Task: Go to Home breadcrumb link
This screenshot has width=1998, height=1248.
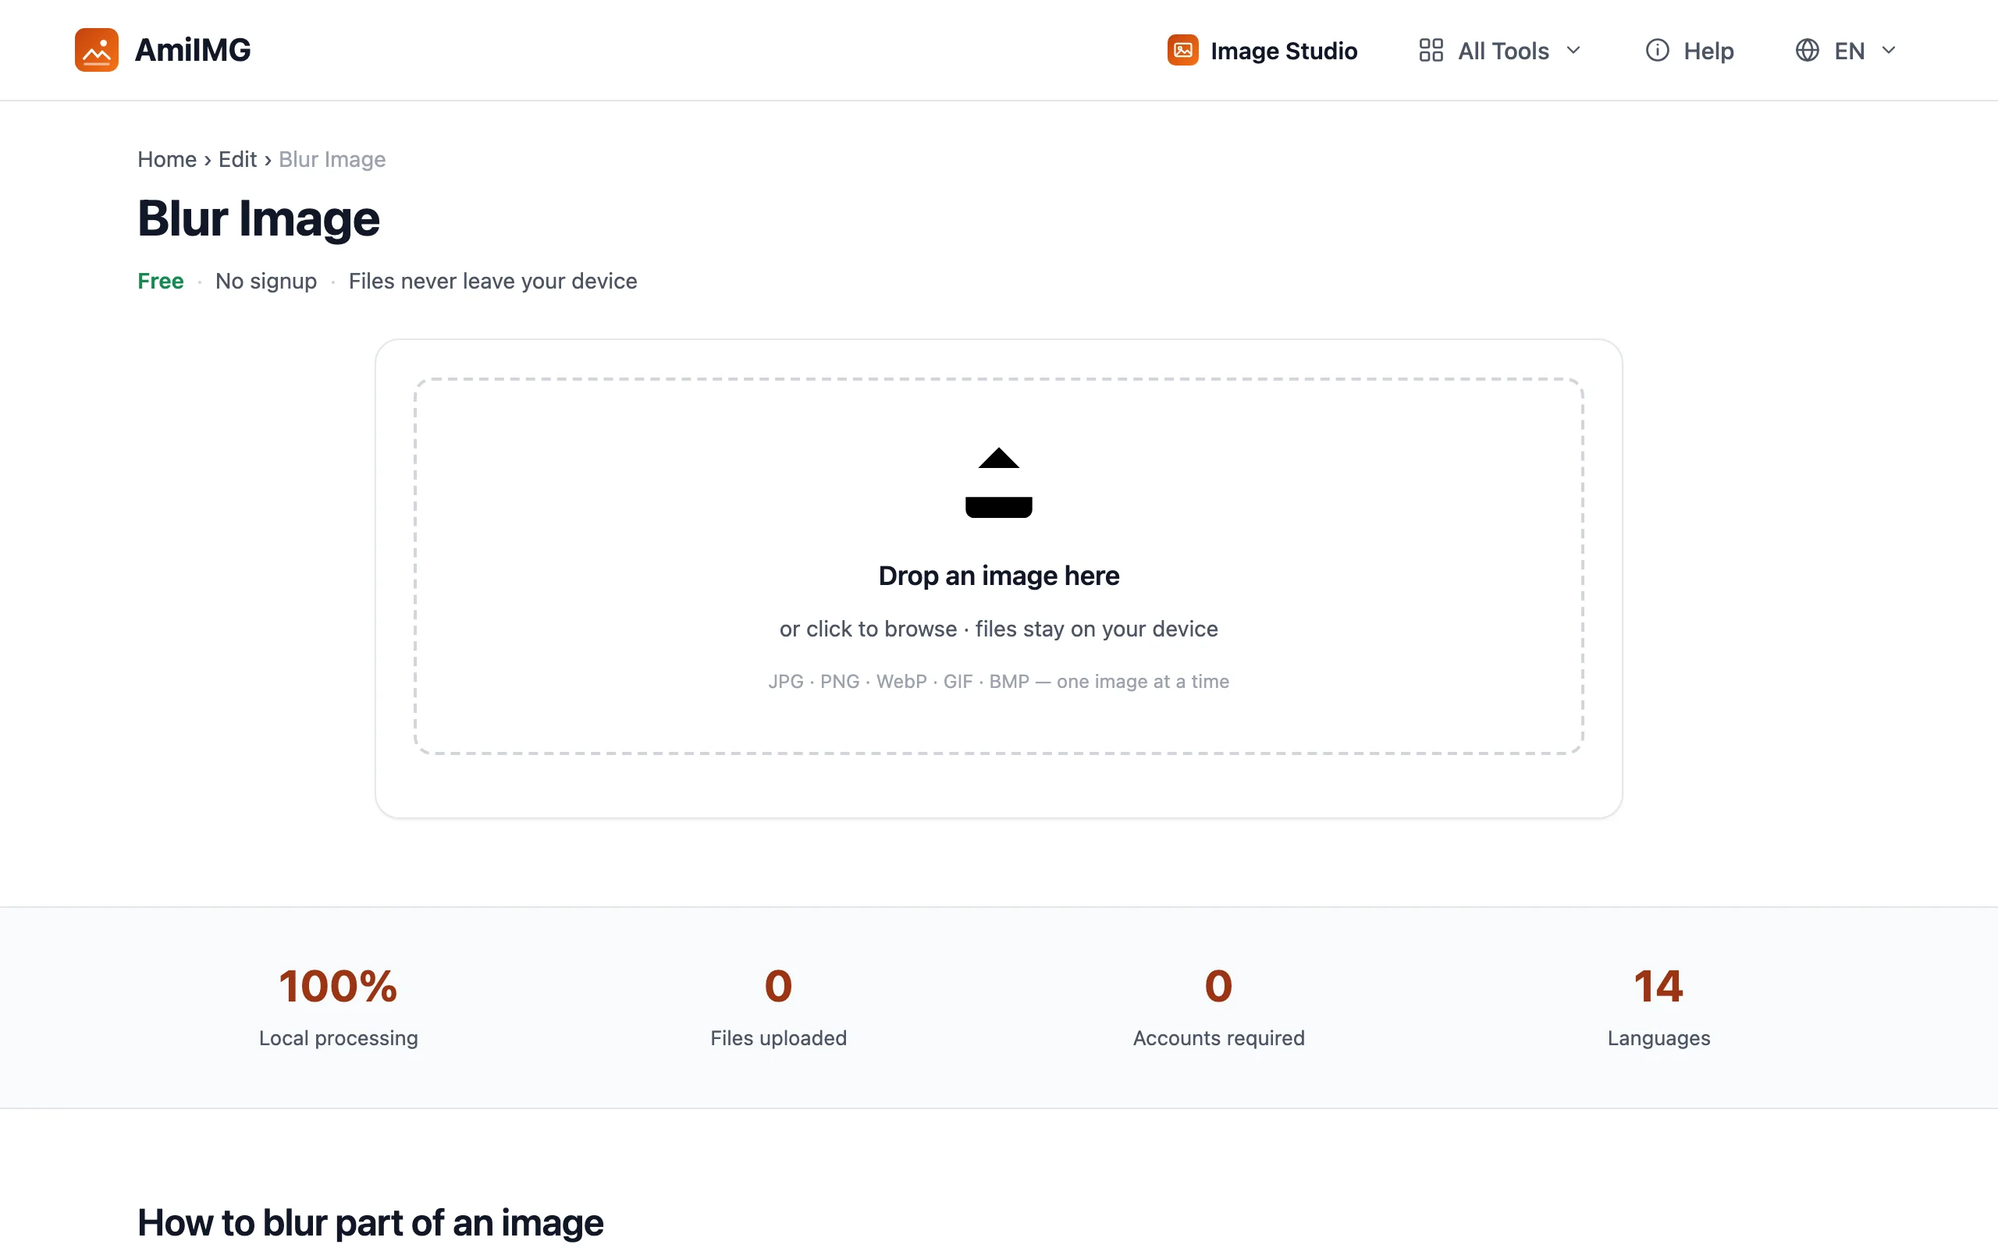Action: 167,159
